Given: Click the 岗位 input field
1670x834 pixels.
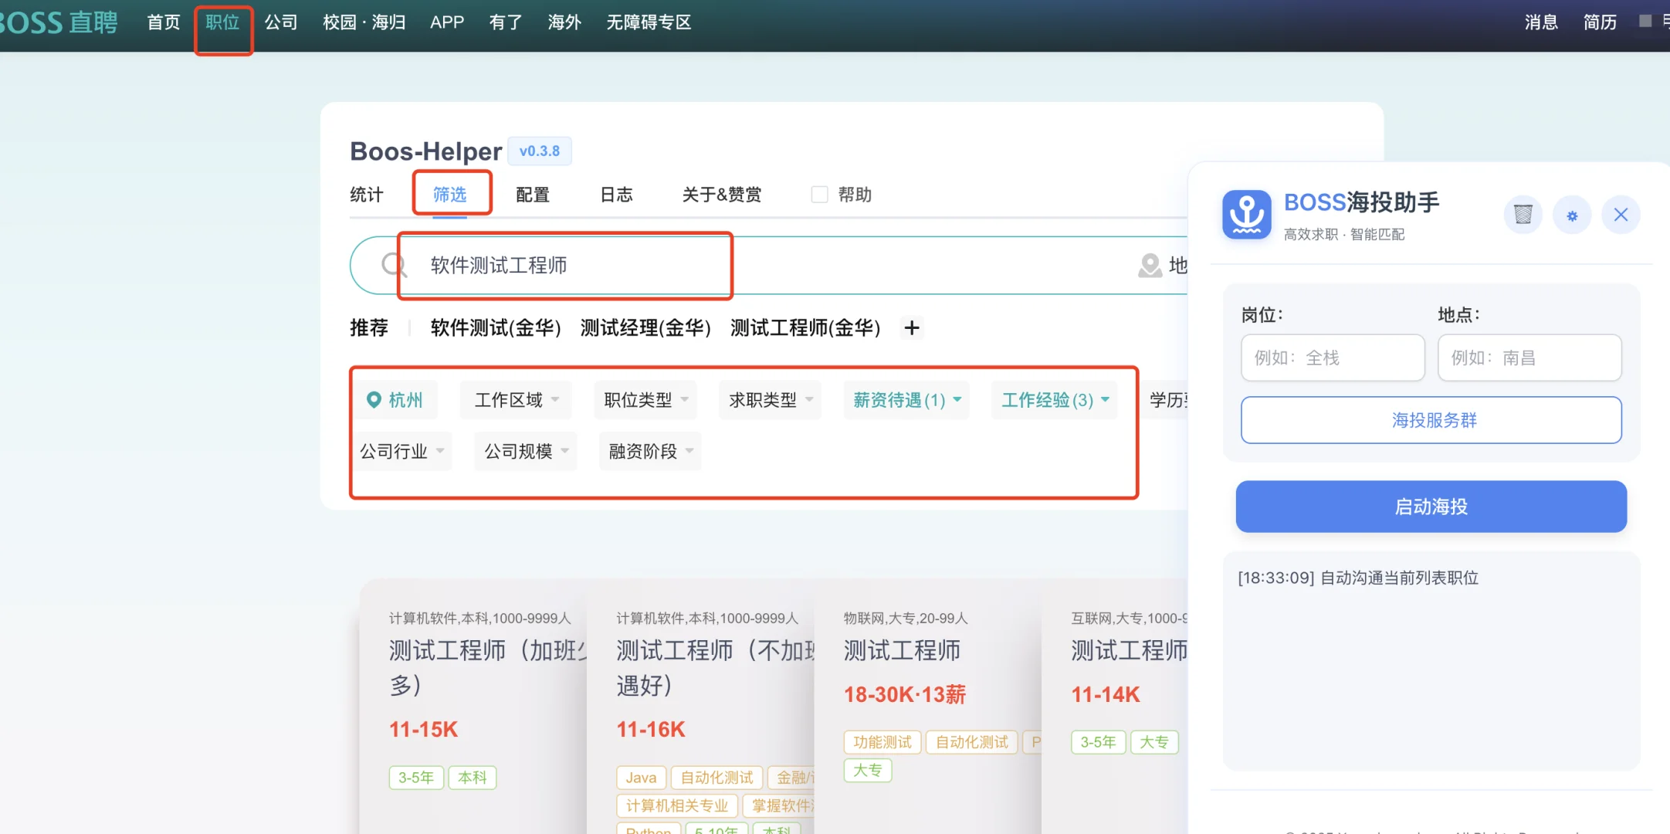Looking at the screenshot, I should tap(1332, 358).
